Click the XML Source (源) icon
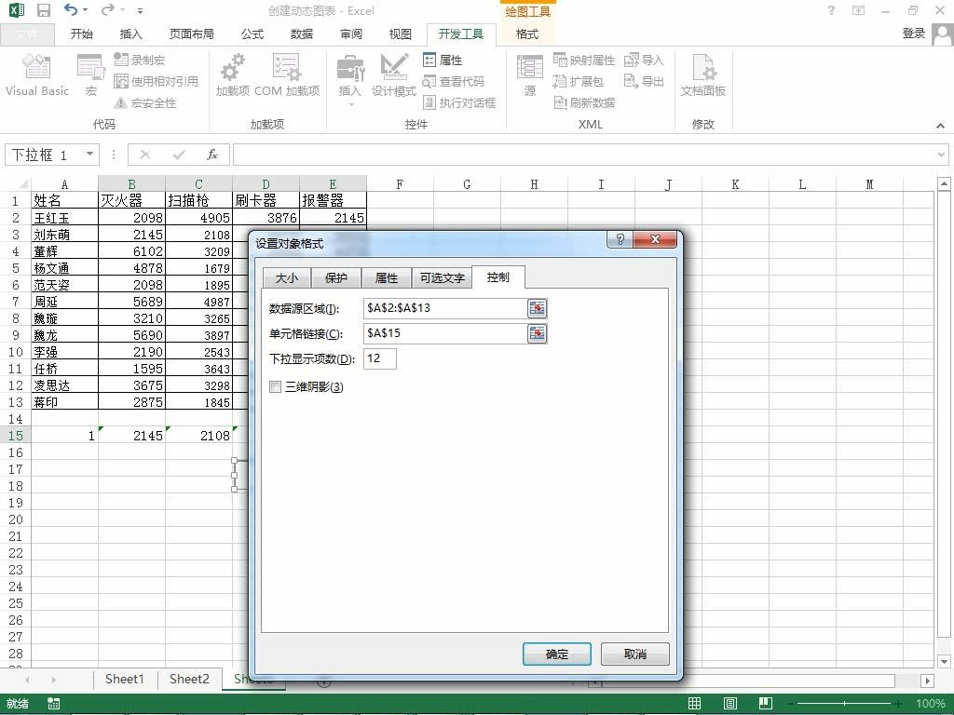This screenshot has height=715, width=954. pyautogui.click(x=529, y=67)
